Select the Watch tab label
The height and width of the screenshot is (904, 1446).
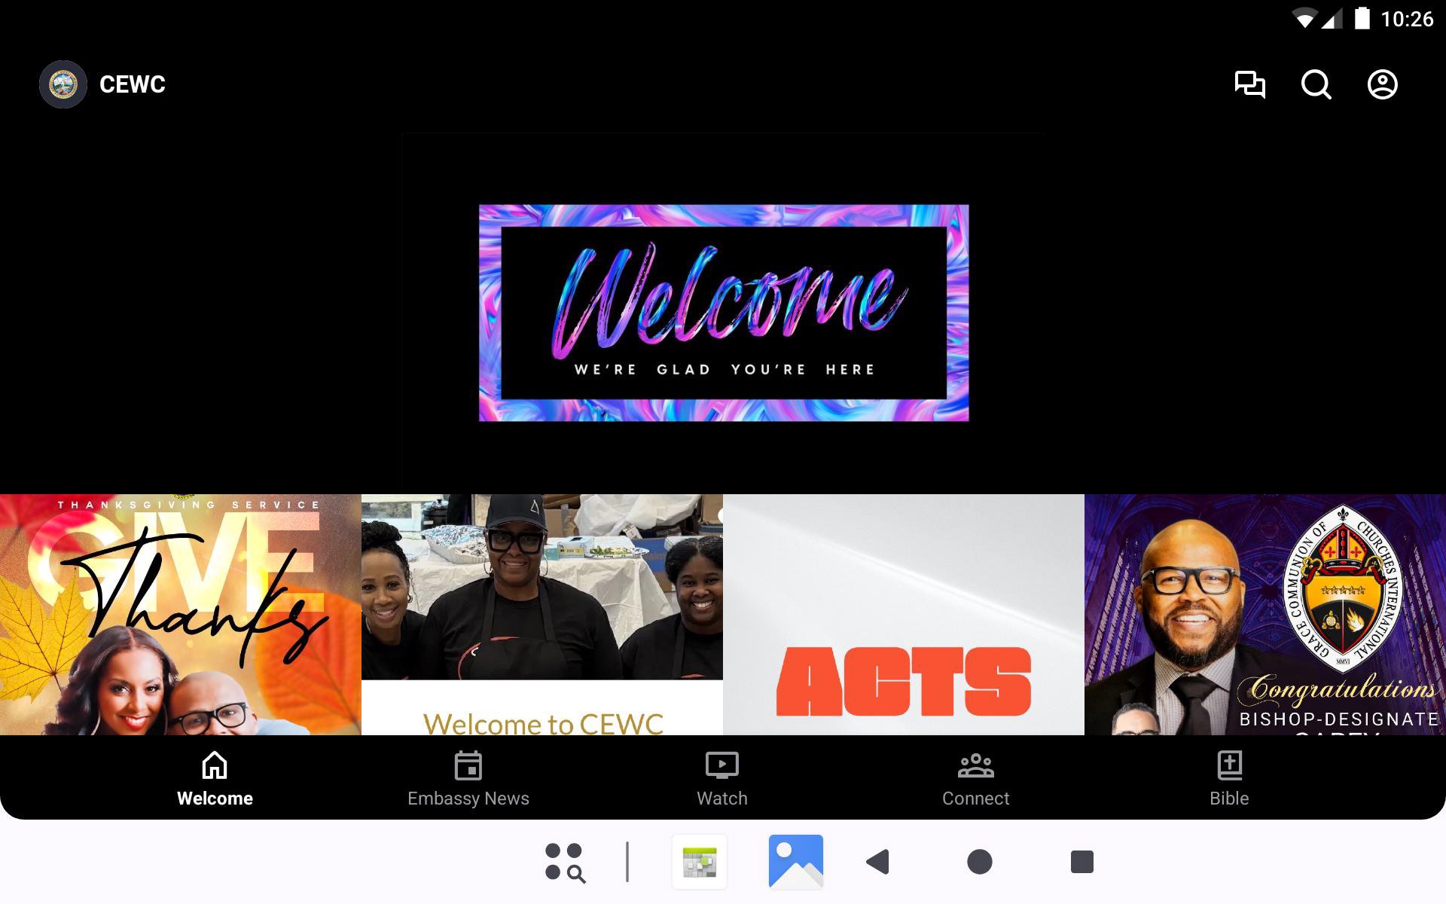point(721,799)
